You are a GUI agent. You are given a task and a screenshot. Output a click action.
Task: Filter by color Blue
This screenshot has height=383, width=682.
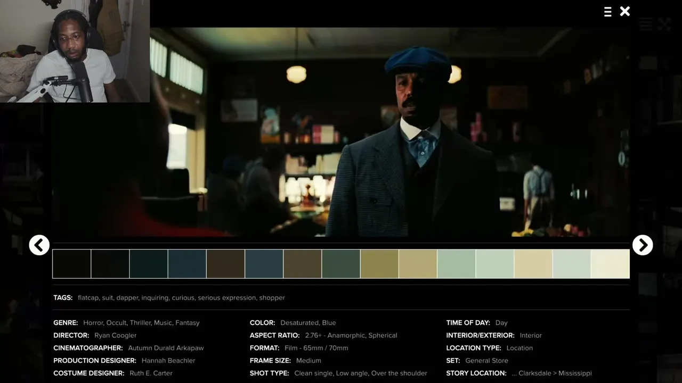click(x=329, y=323)
